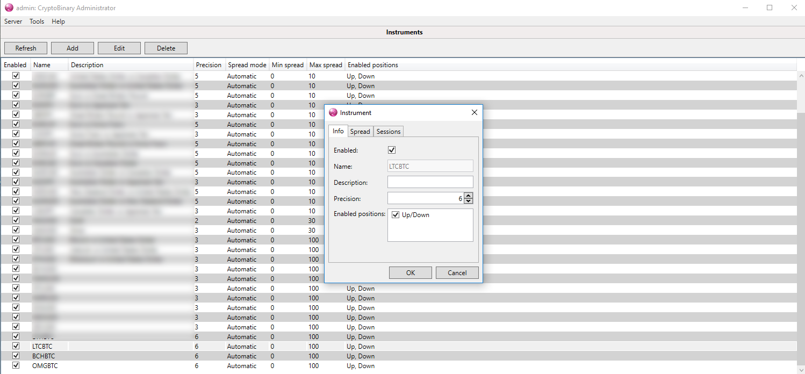Click inside the Description text field
This screenshot has width=805, height=374.
(x=430, y=182)
